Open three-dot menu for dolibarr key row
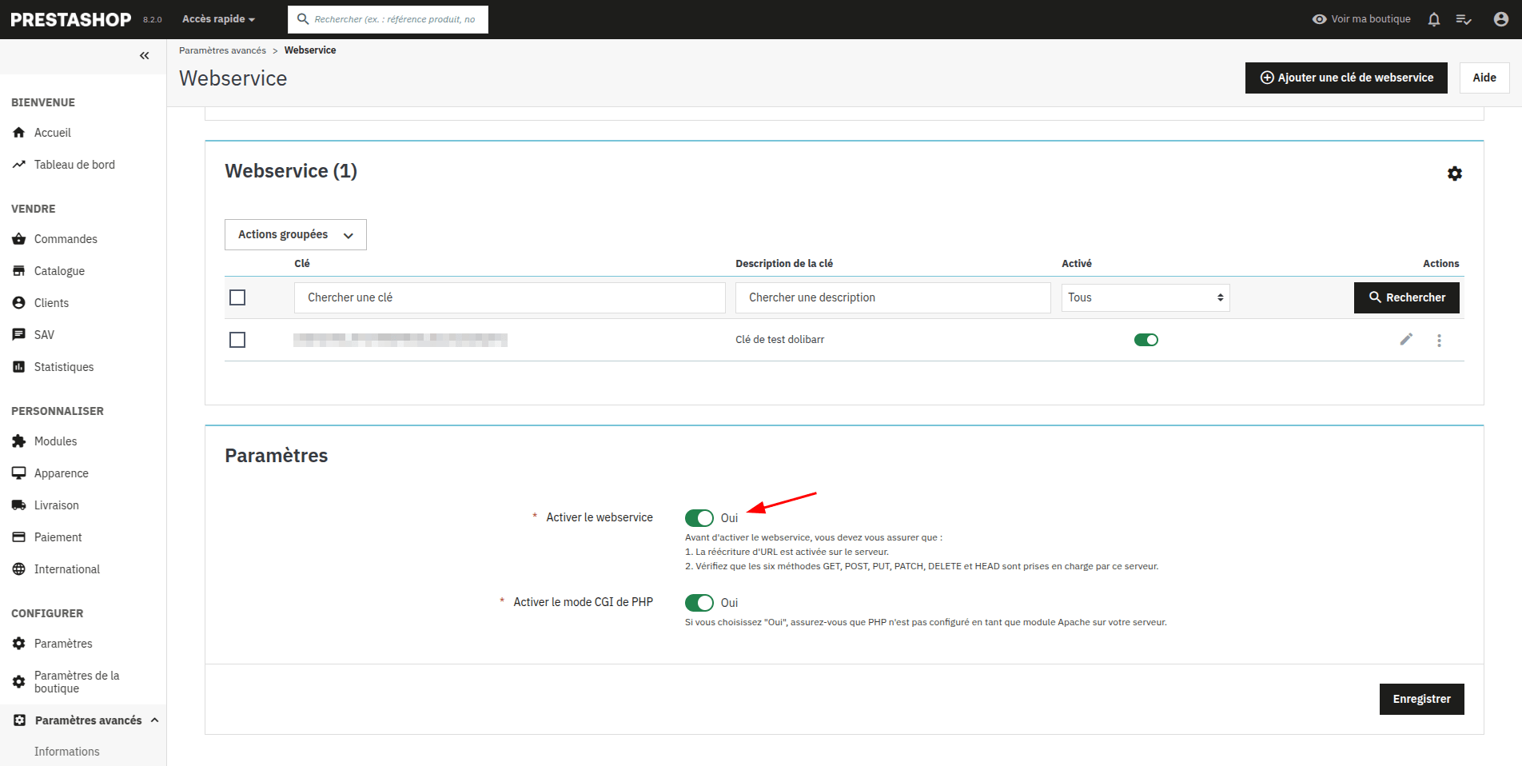 (1439, 341)
